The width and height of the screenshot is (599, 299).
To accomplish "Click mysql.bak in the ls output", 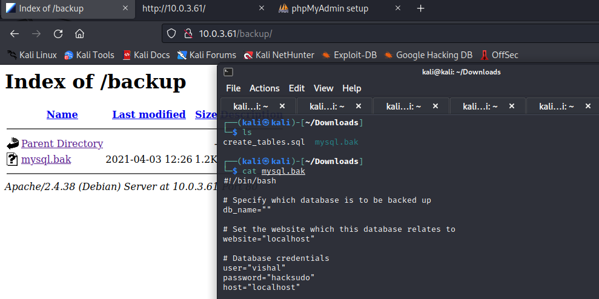I will point(337,142).
